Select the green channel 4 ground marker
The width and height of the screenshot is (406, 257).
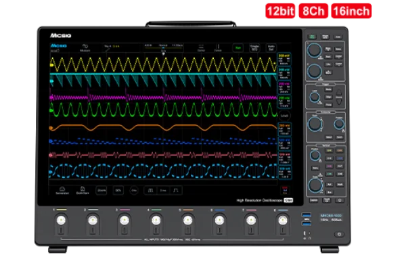click(x=51, y=110)
